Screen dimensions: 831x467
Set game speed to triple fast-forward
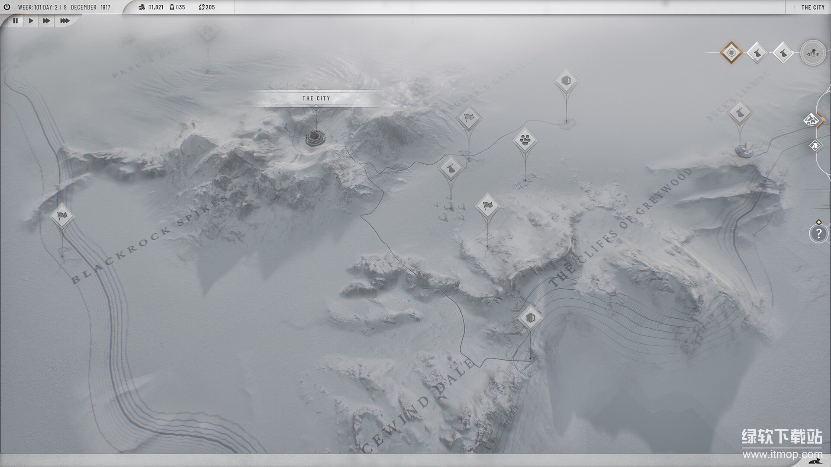point(64,20)
